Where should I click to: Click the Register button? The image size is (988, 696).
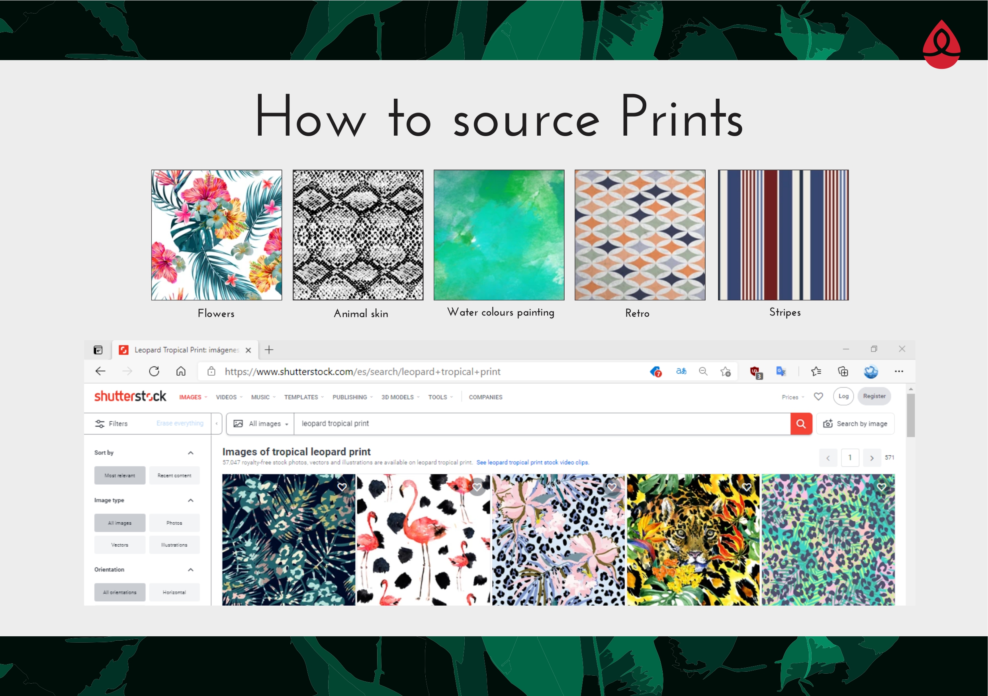point(874,396)
